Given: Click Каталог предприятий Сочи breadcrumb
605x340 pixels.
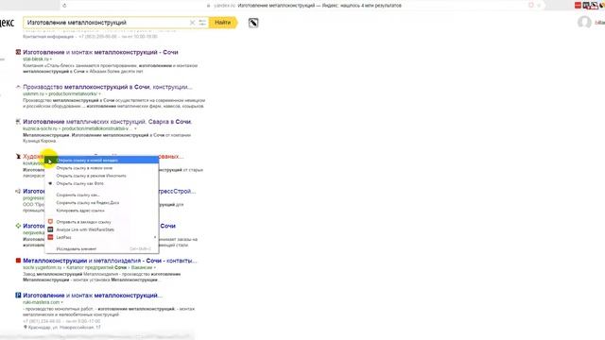Looking at the screenshot, I should click(x=96, y=267).
